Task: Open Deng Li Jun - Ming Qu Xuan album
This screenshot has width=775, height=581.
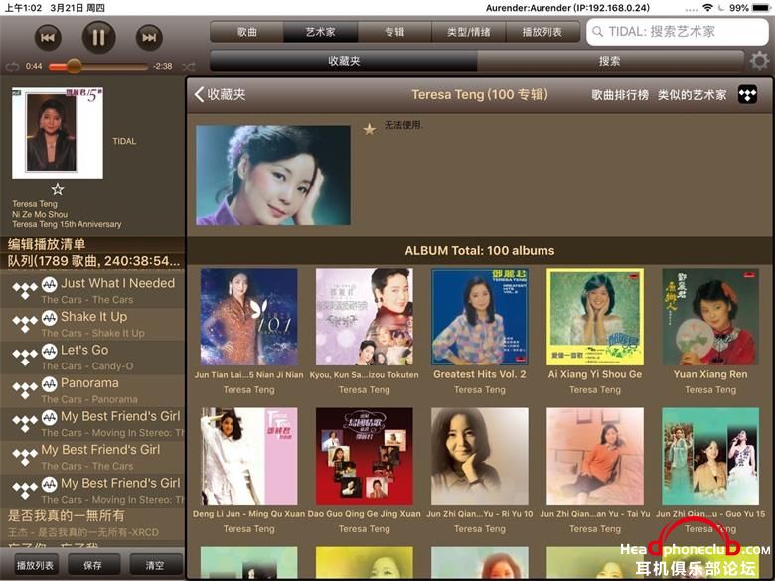Action: point(248,456)
